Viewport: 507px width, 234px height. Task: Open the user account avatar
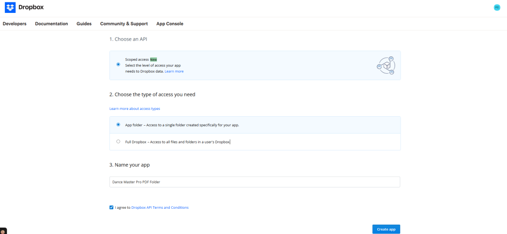(x=497, y=7)
